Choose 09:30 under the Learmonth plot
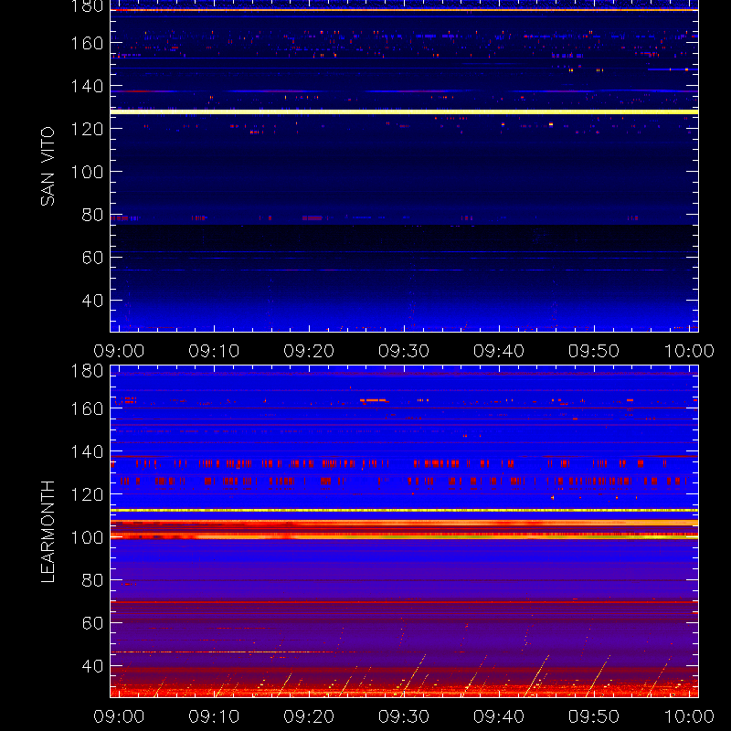The image size is (731, 731). (404, 716)
